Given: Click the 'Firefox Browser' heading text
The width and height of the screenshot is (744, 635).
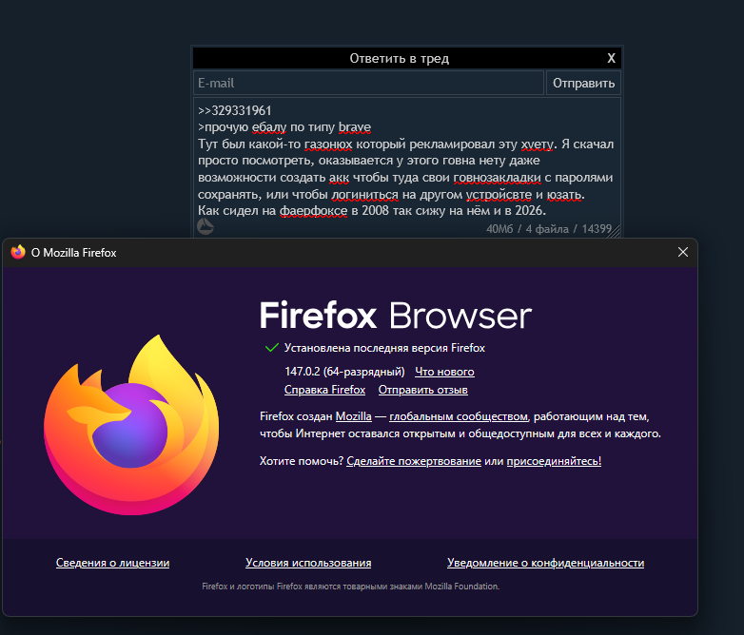Looking at the screenshot, I should (x=396, y=316).
